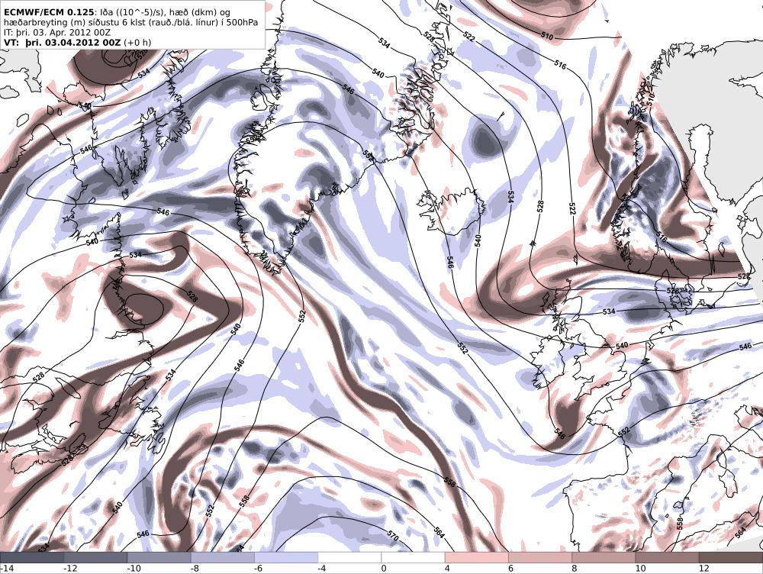
Task: Click the '-10' legend scale label
Action: click(x=134, y=568)
